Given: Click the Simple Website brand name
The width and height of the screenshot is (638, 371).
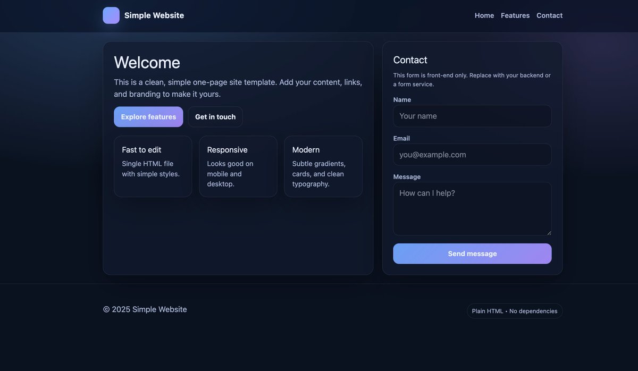Looking at the screenshot, I should coord(154,15).
